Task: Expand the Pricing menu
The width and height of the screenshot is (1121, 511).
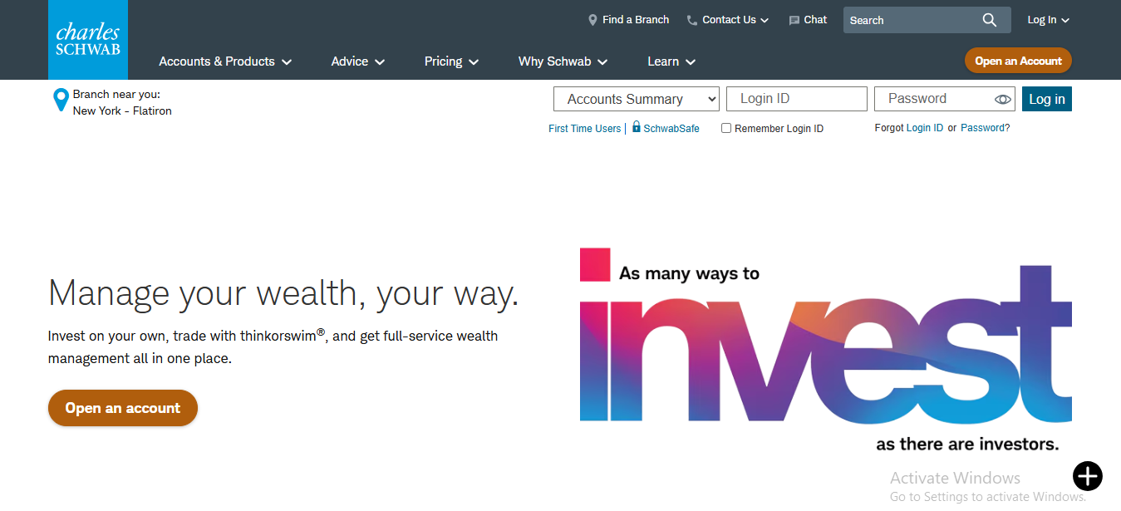Action: pos(451,61)
